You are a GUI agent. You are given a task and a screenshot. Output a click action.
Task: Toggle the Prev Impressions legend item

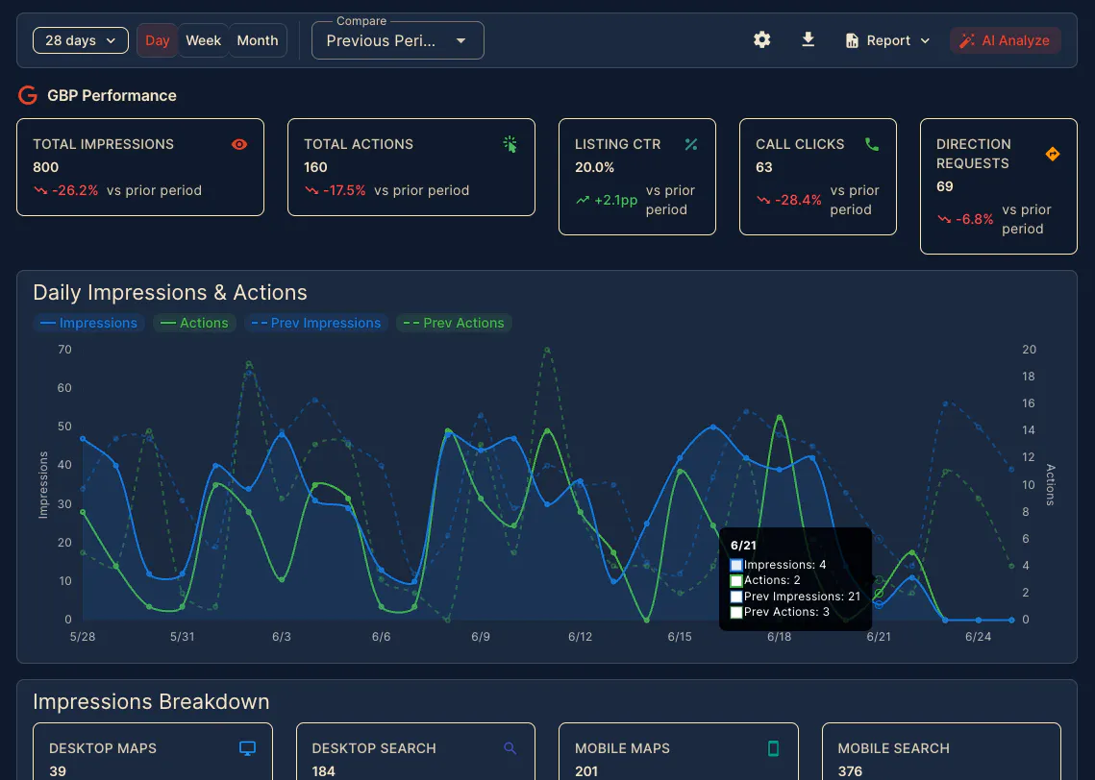click(315, 323)
